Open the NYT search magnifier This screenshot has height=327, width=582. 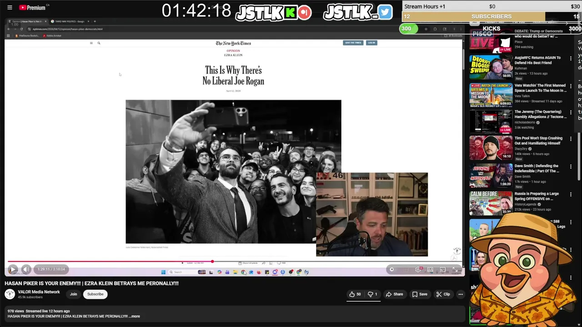[99, 43]
